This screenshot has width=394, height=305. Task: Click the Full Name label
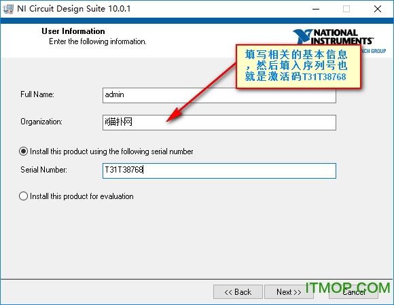point(37,94)
